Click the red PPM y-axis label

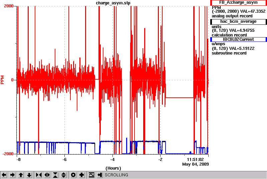tap(2, 80)
